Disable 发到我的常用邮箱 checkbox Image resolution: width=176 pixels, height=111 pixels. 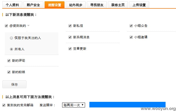point(4,105)
